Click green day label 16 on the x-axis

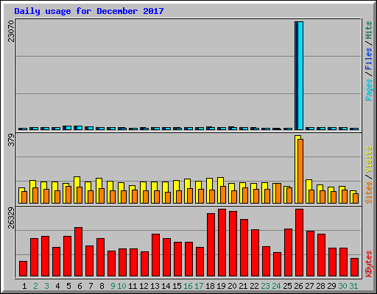[188, 286]
